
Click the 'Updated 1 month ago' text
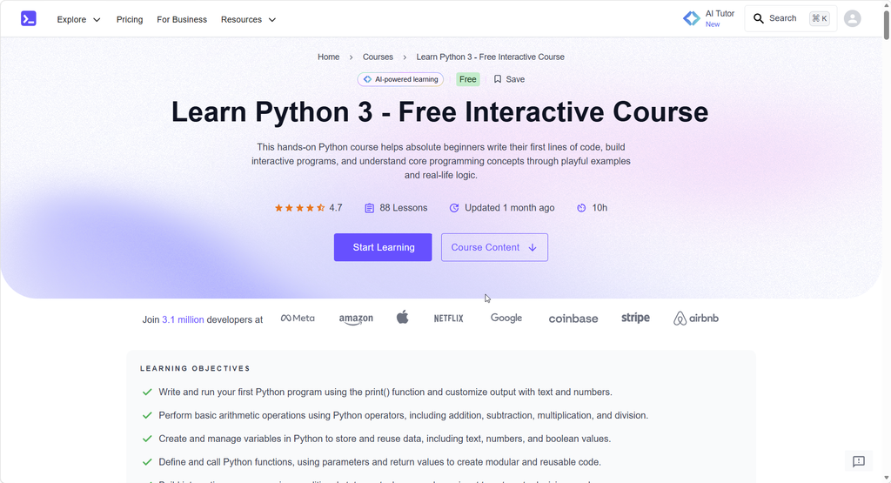pos(510,208)
